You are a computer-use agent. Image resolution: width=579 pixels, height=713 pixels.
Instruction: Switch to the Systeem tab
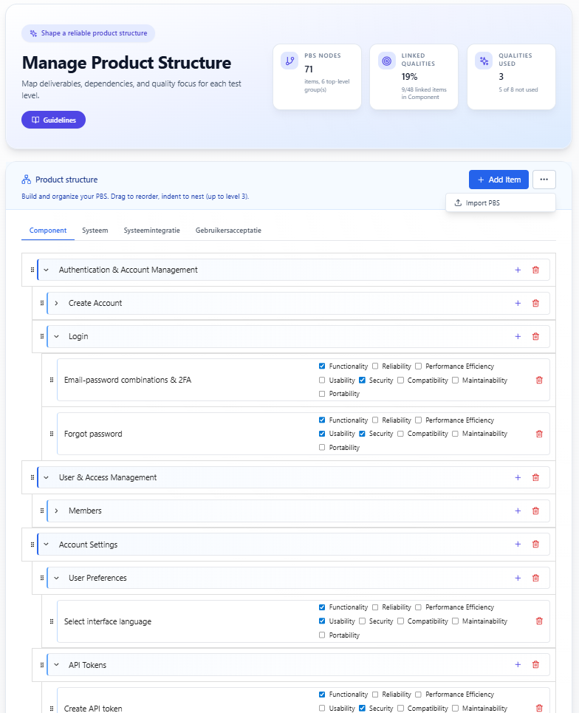(x=95, y=231)
